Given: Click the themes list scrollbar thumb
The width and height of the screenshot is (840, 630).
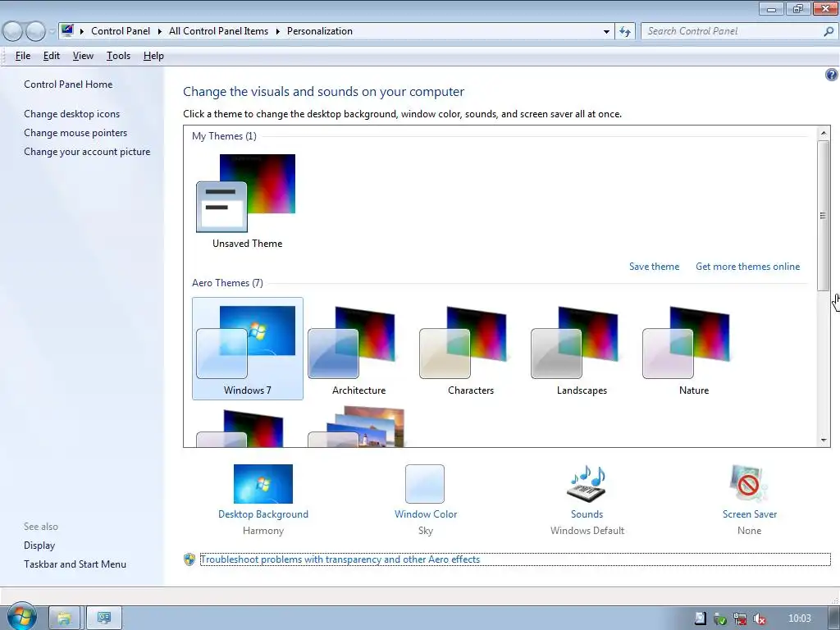Looking at the screenshot, I should (824, 216).
